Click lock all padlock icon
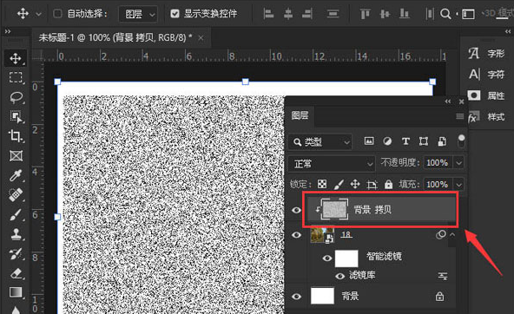The image size is (514, 314). click(388, 185)
